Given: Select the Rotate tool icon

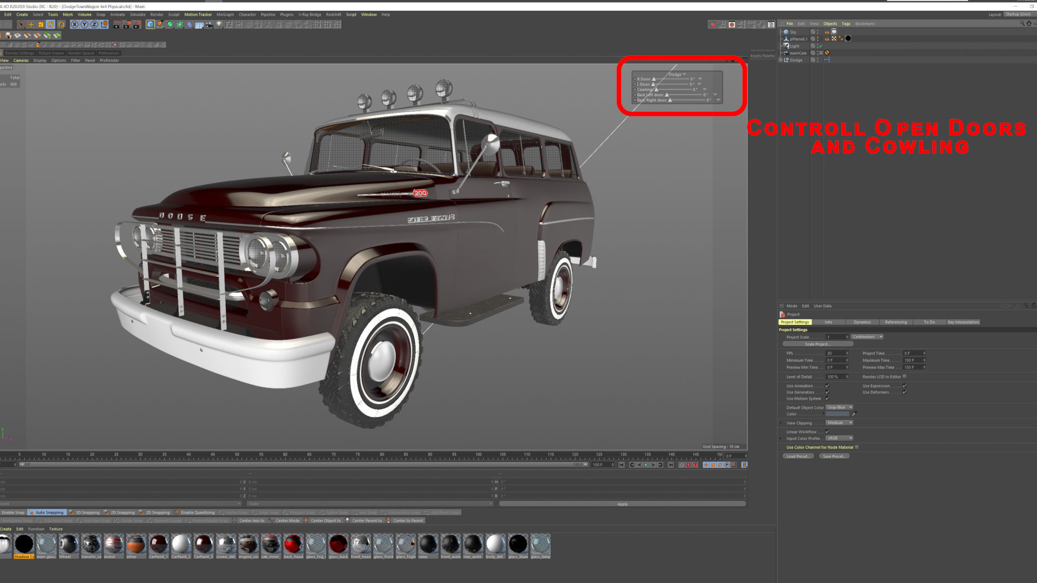Looking at the screenshot, I should 51,24.
